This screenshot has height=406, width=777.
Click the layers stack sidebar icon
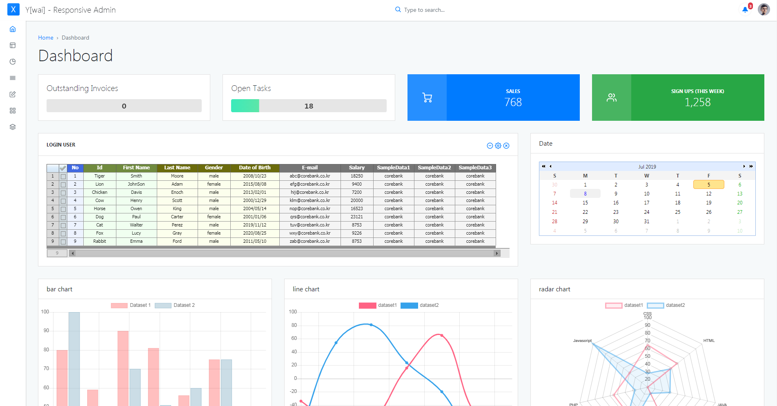pos(13,127)
